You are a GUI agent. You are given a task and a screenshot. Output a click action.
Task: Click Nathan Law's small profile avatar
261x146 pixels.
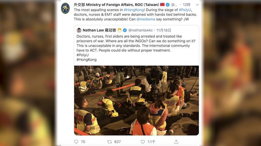[x=79, y=30]
